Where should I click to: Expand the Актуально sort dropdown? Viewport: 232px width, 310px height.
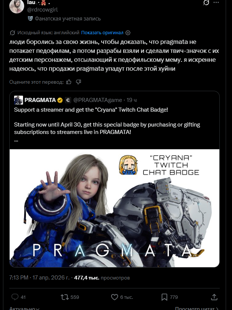24,308
